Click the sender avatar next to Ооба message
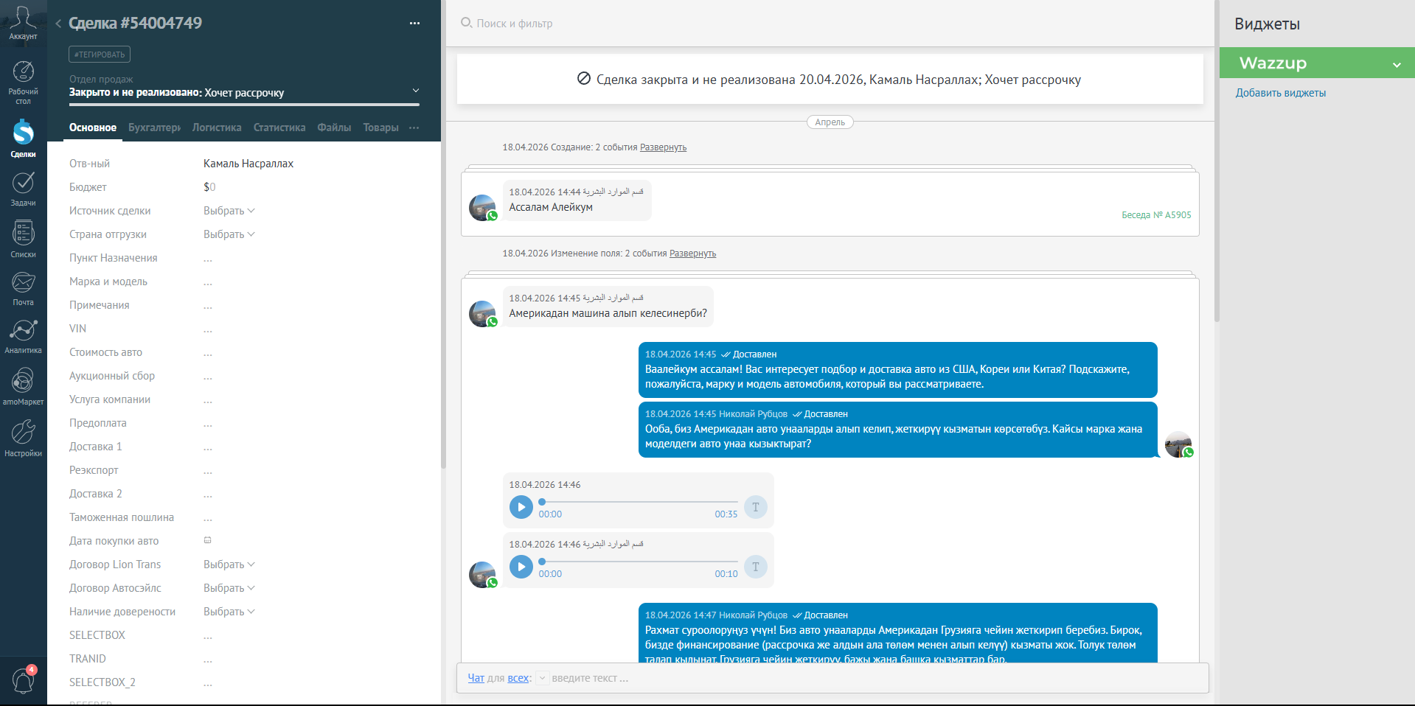Viewport: 1415px width, 706px height. pos(1178,444)
